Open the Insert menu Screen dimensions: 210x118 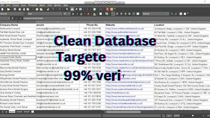(x=23, y=5)
